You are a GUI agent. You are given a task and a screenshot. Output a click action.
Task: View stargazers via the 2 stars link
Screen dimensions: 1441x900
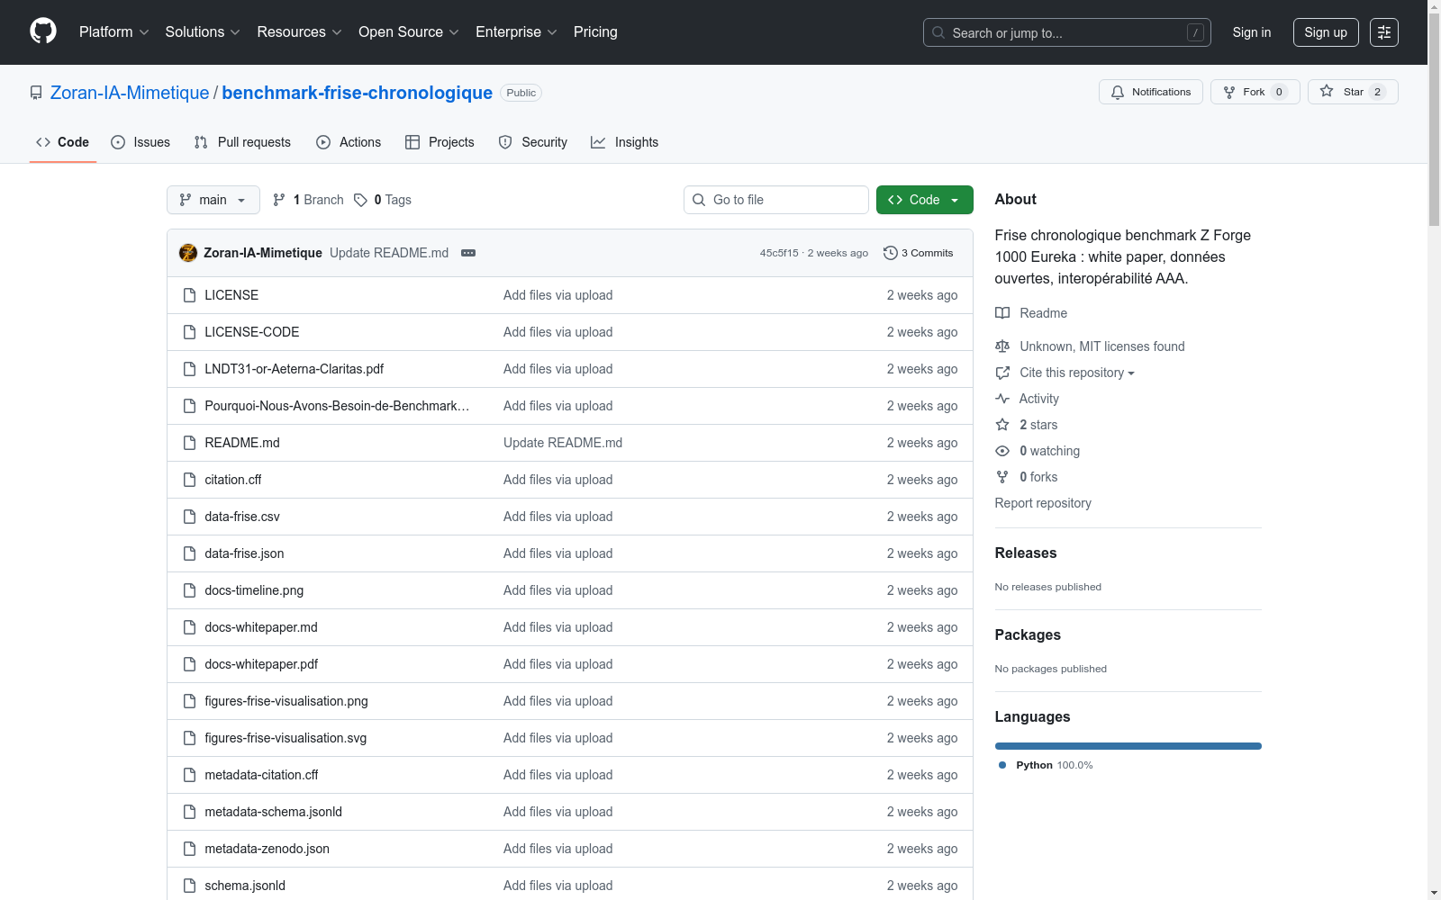coord(1038,425)
